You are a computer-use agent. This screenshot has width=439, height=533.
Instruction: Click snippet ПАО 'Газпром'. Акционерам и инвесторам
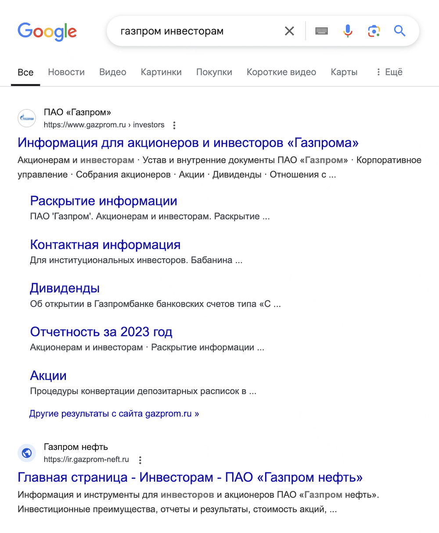150,217
